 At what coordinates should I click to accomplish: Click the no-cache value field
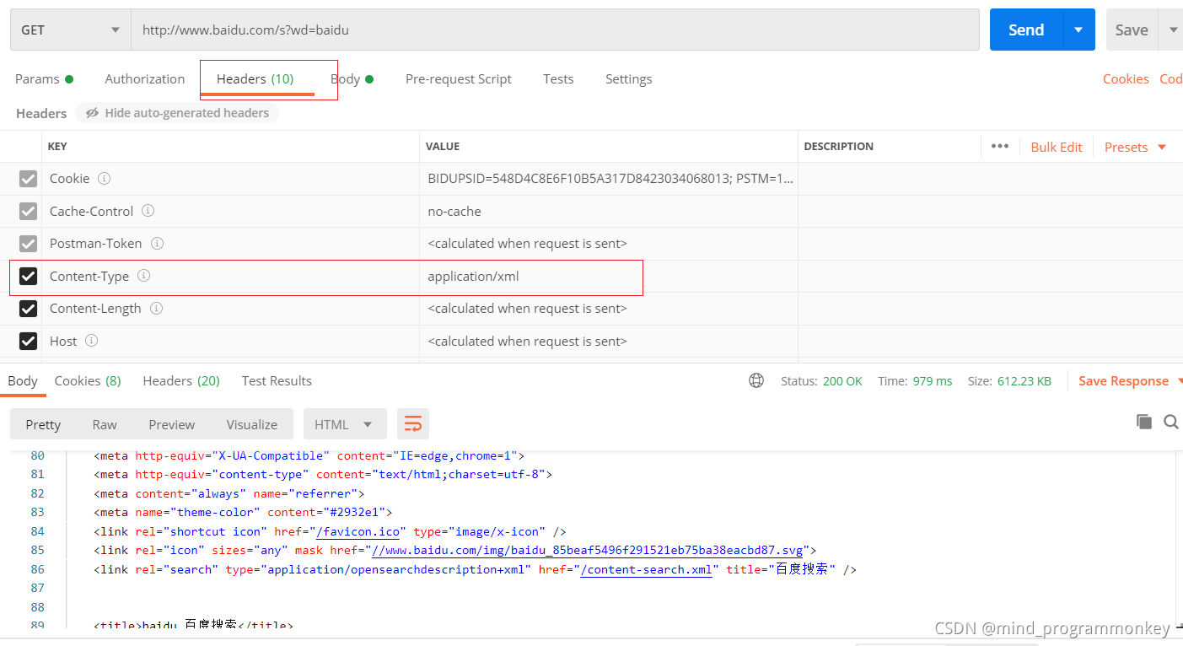click(x=609, y=212)
